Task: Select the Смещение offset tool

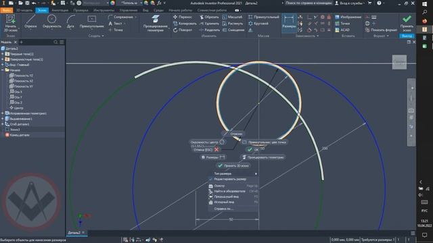Action: pos(233,30)
